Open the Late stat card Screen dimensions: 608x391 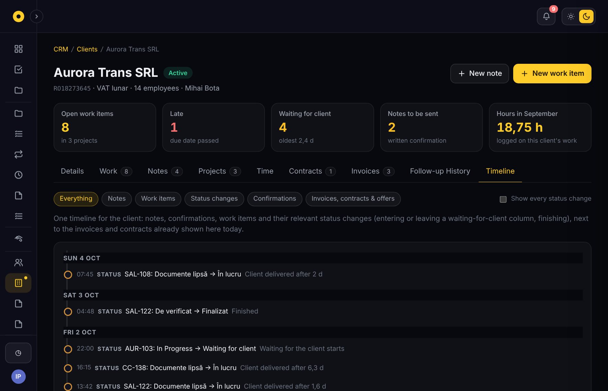[214, 127]
